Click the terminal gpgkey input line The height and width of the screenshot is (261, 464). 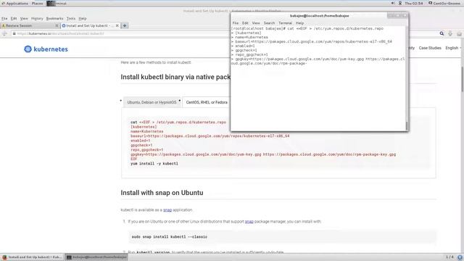[318, 61]
